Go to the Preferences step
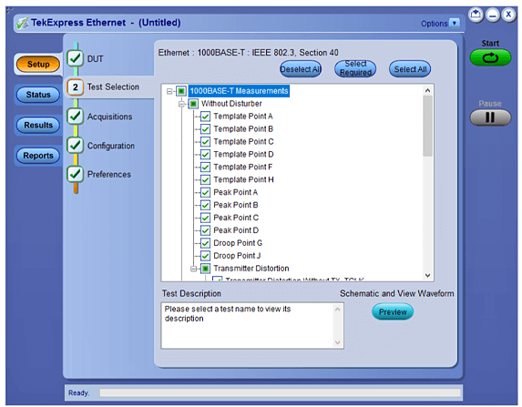Screen dimensions: 522x407 click(109, 175)
